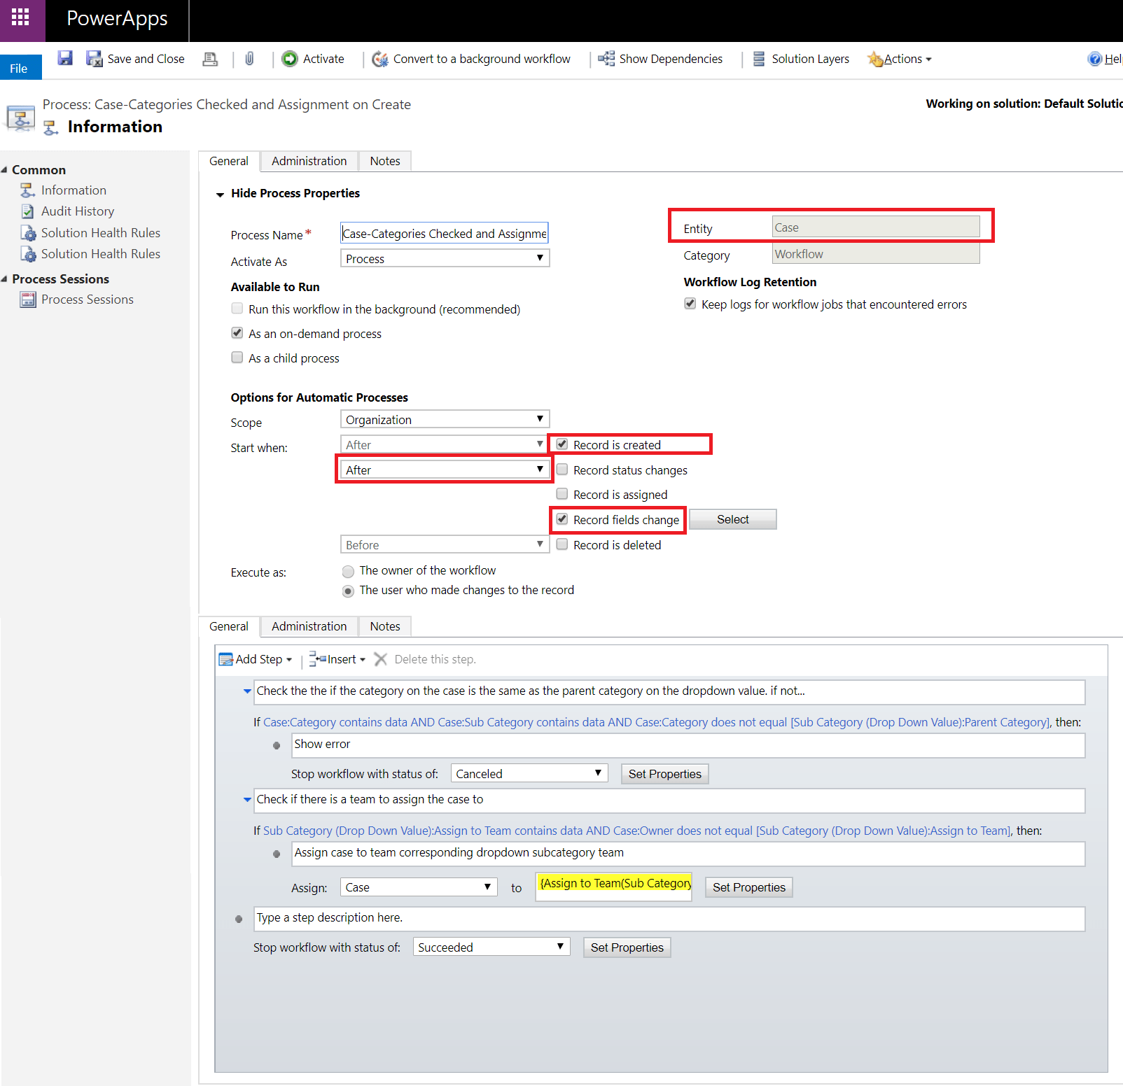The height and width of the screenshot is (1086, 1123).
Task: Open the Notes tab above the step editor
Action: tap(385, 626)
